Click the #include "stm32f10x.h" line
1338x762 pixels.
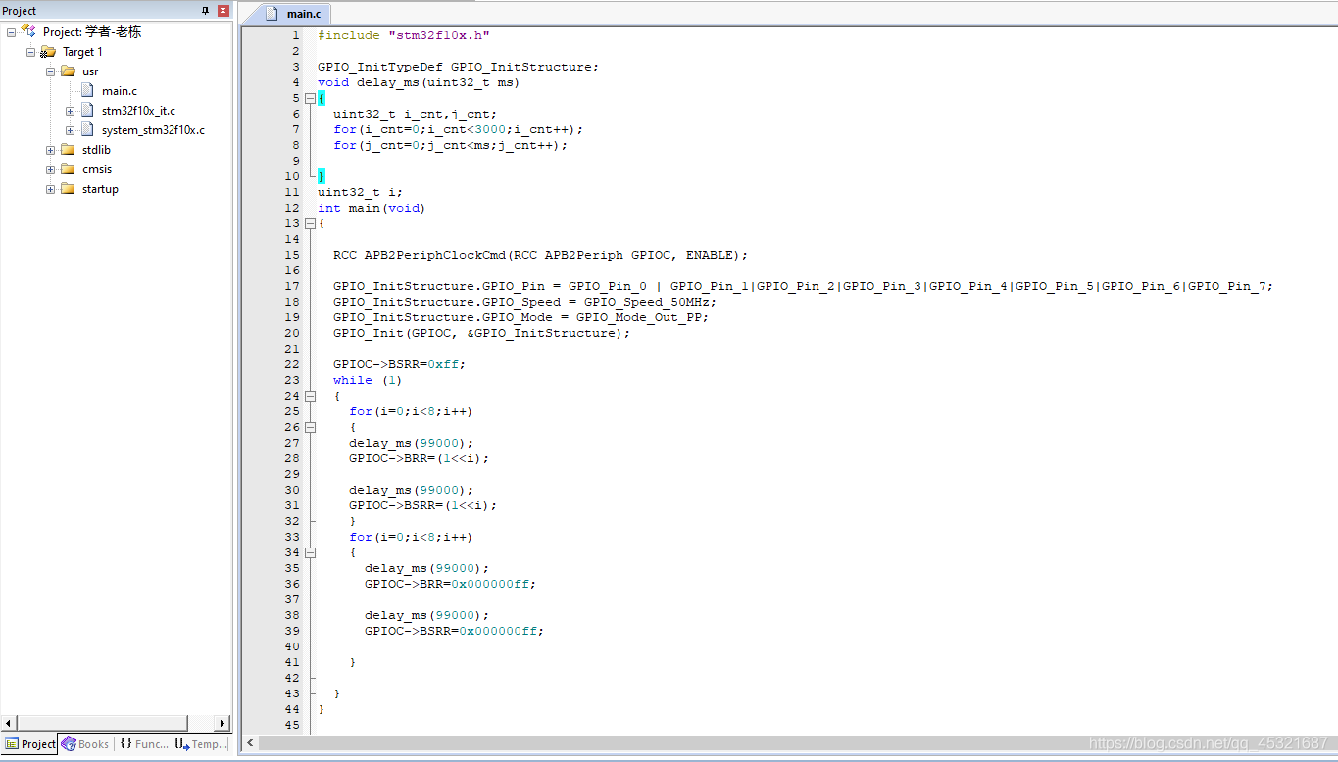click(x=403, y=35)
